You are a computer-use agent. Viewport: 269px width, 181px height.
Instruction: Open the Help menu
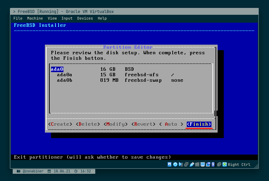[x=102, y=18]
